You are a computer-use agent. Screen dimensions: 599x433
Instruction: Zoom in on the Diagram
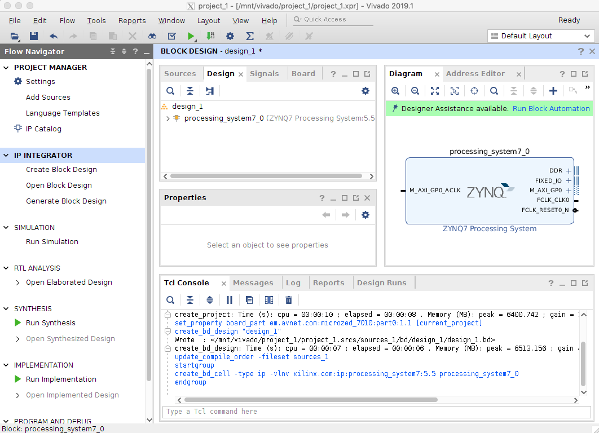(x=395, y=91)
